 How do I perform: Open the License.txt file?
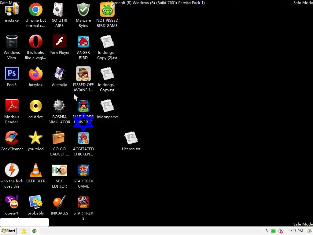point(131,138)
